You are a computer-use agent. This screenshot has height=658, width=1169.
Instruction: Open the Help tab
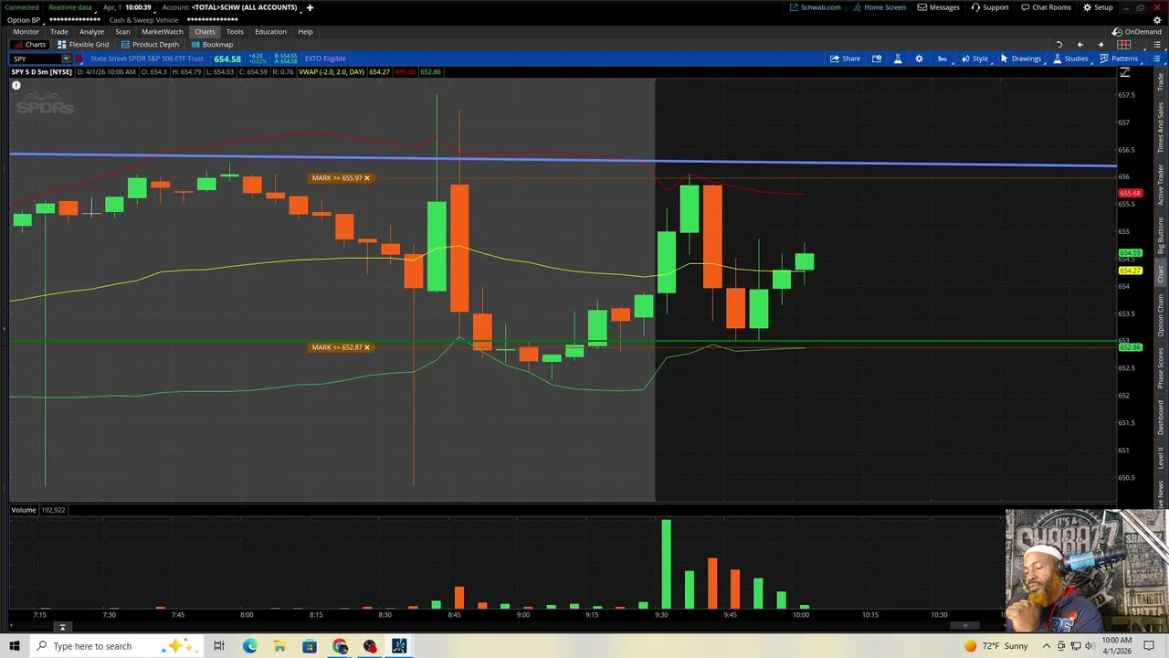305,32
